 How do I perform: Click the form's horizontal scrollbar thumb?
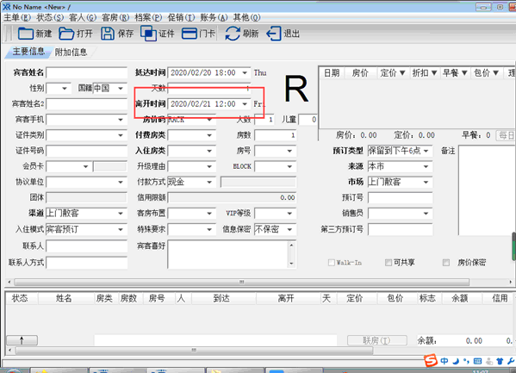242,283
